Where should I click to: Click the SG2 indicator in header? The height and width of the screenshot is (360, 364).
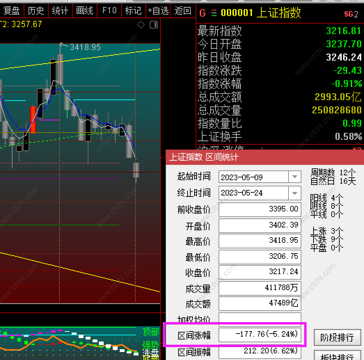click(351, 14)
